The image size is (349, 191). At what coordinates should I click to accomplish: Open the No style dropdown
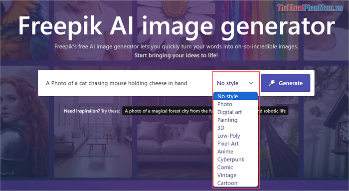tap(235, 83)
